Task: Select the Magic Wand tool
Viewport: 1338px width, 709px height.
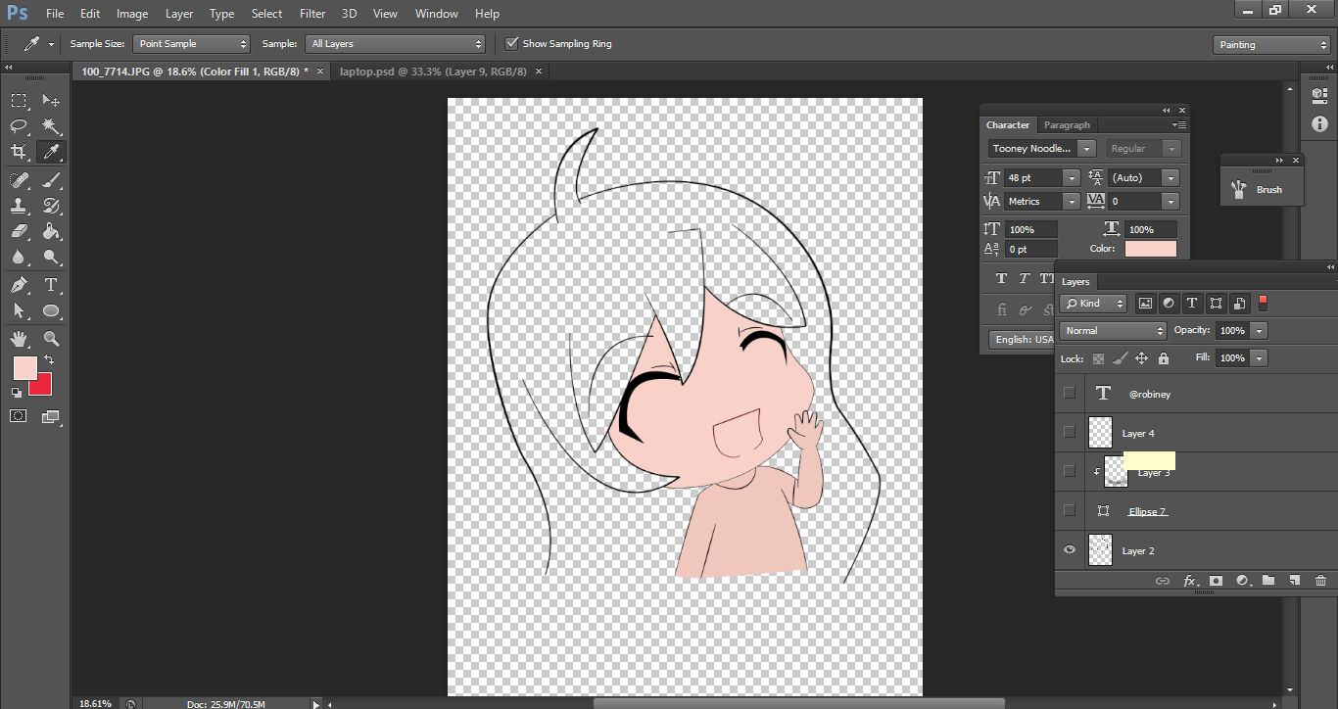Action: [x=51, y=126]
